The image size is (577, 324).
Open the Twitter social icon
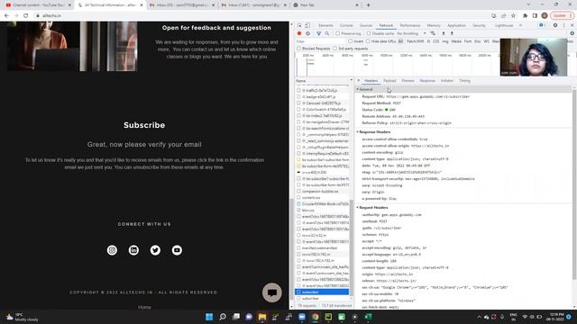[155, 250]
